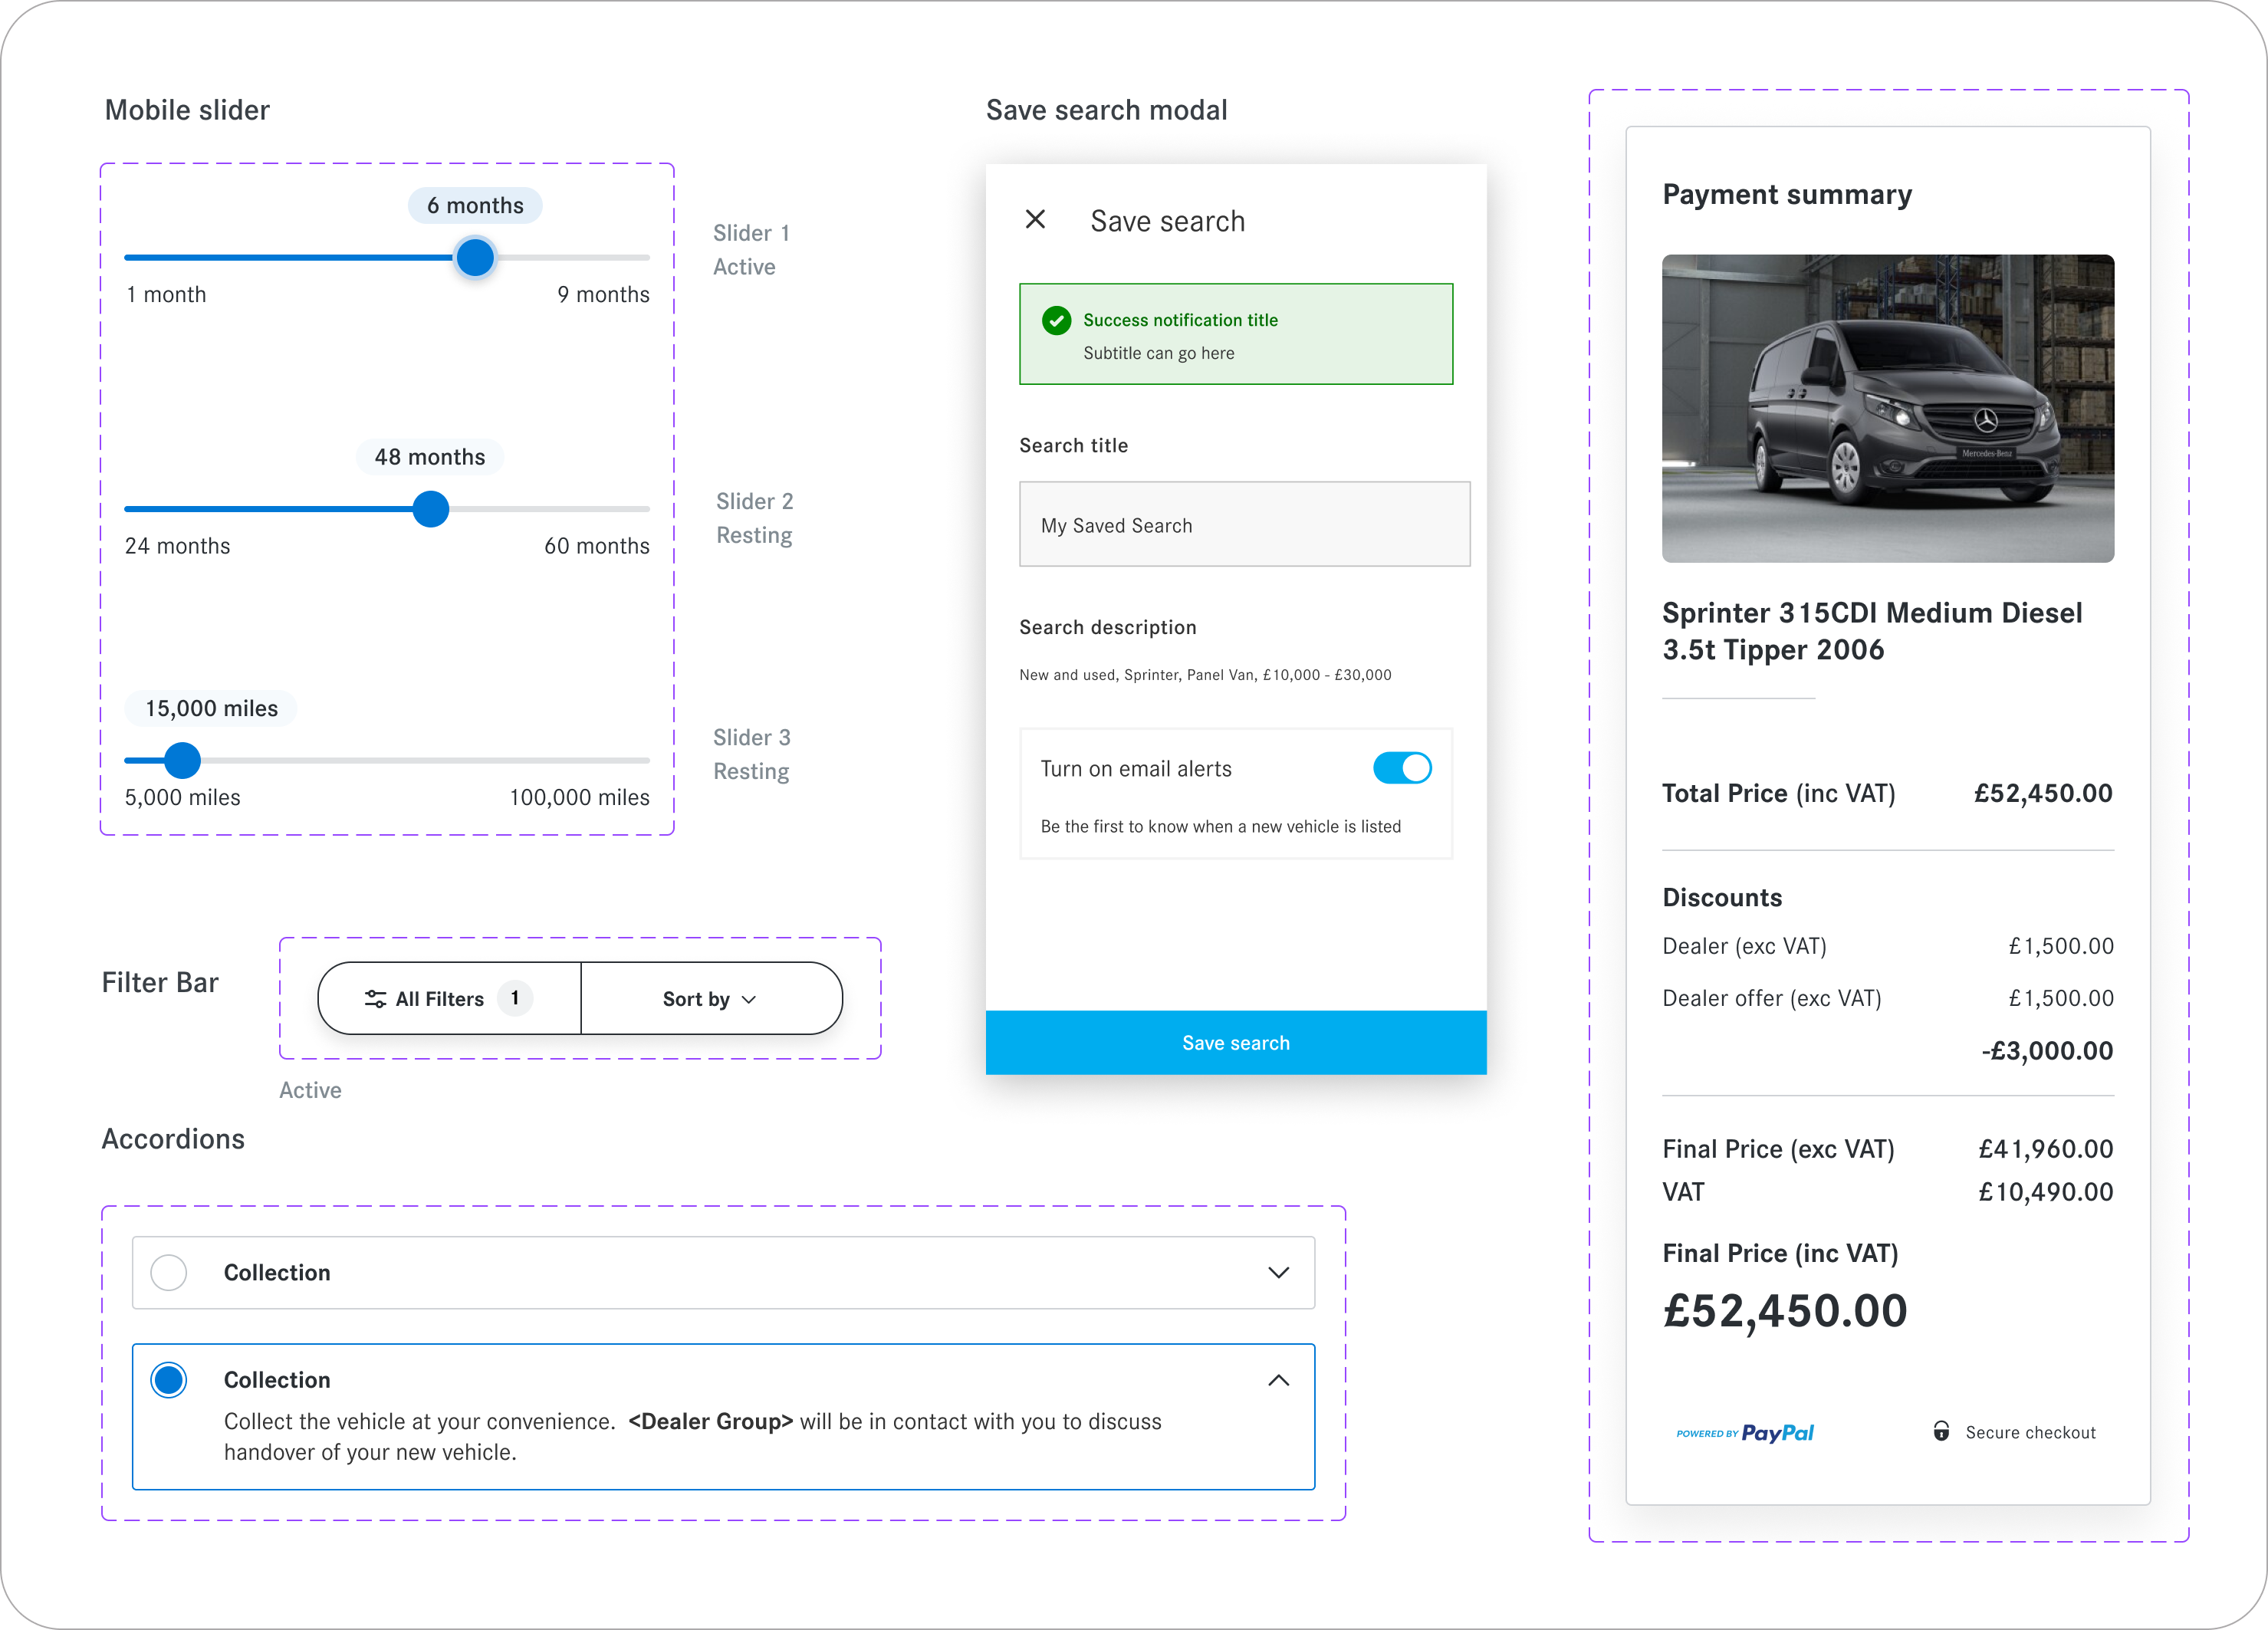Click the Dealer (exc VAT) £1,500.00 amount
The height and width of the screenshot is (1630, 2268).
click(2060, 946)
